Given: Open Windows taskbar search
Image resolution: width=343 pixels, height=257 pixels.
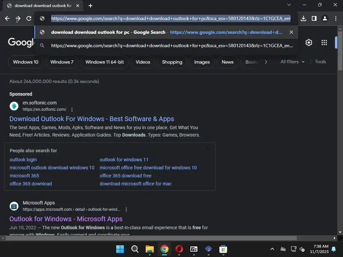Looking at the screenshot, I should (x=135, y=249).
